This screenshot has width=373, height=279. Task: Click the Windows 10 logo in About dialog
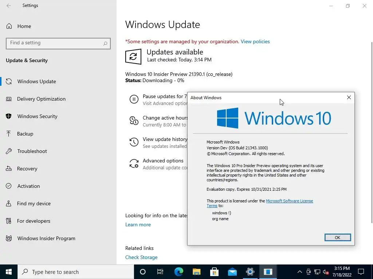[x=274, y=118]
